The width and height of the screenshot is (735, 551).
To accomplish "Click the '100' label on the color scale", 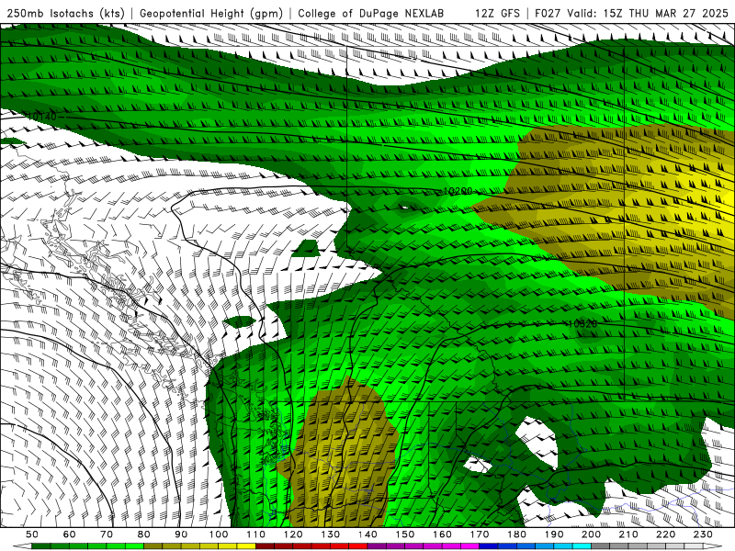I will [219, 534].
